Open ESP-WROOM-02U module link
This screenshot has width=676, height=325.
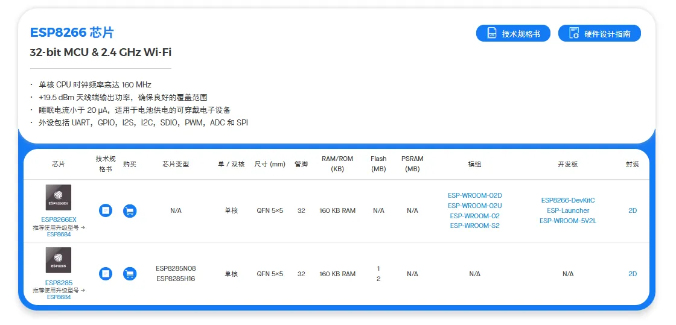coord(474,206)
